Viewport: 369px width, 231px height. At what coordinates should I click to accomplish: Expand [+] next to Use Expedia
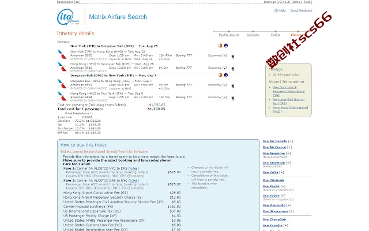tap(285, 226)
